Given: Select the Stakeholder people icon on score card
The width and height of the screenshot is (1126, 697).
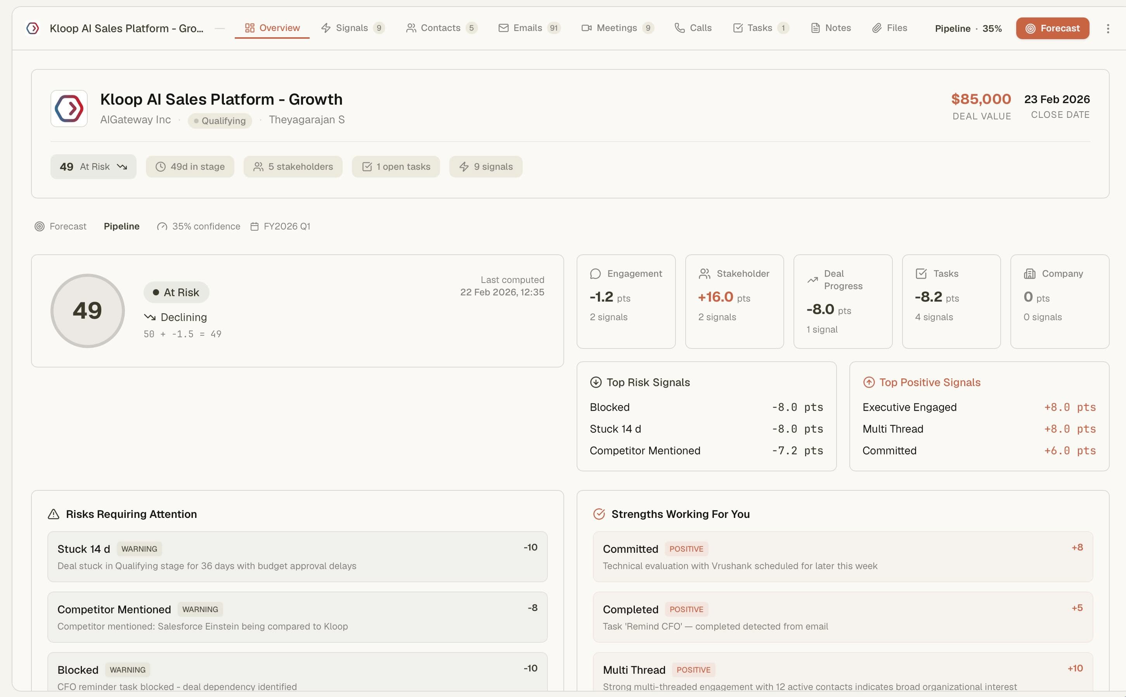Looking at the screenshot, I should [704, 273].
